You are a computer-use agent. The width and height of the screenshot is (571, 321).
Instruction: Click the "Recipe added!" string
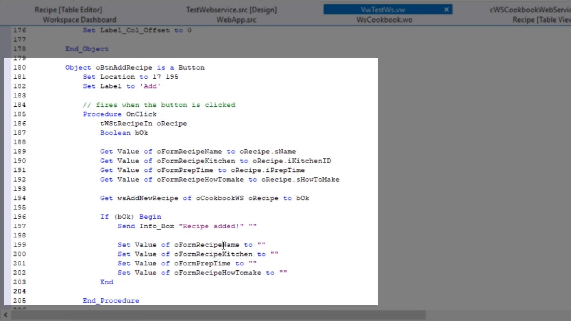pos(211,226)
